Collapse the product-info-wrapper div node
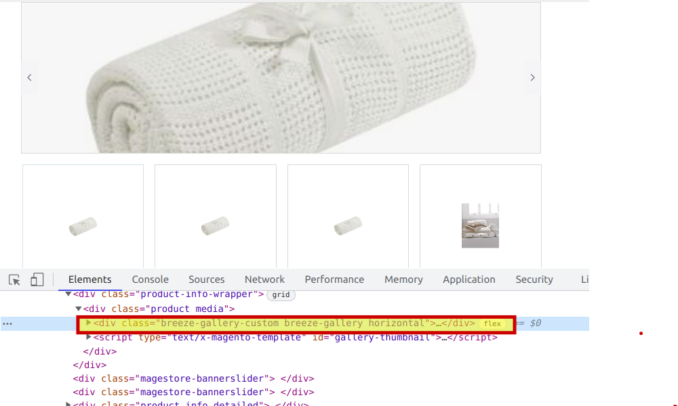The image size is (678, 406). pos(68,294)
